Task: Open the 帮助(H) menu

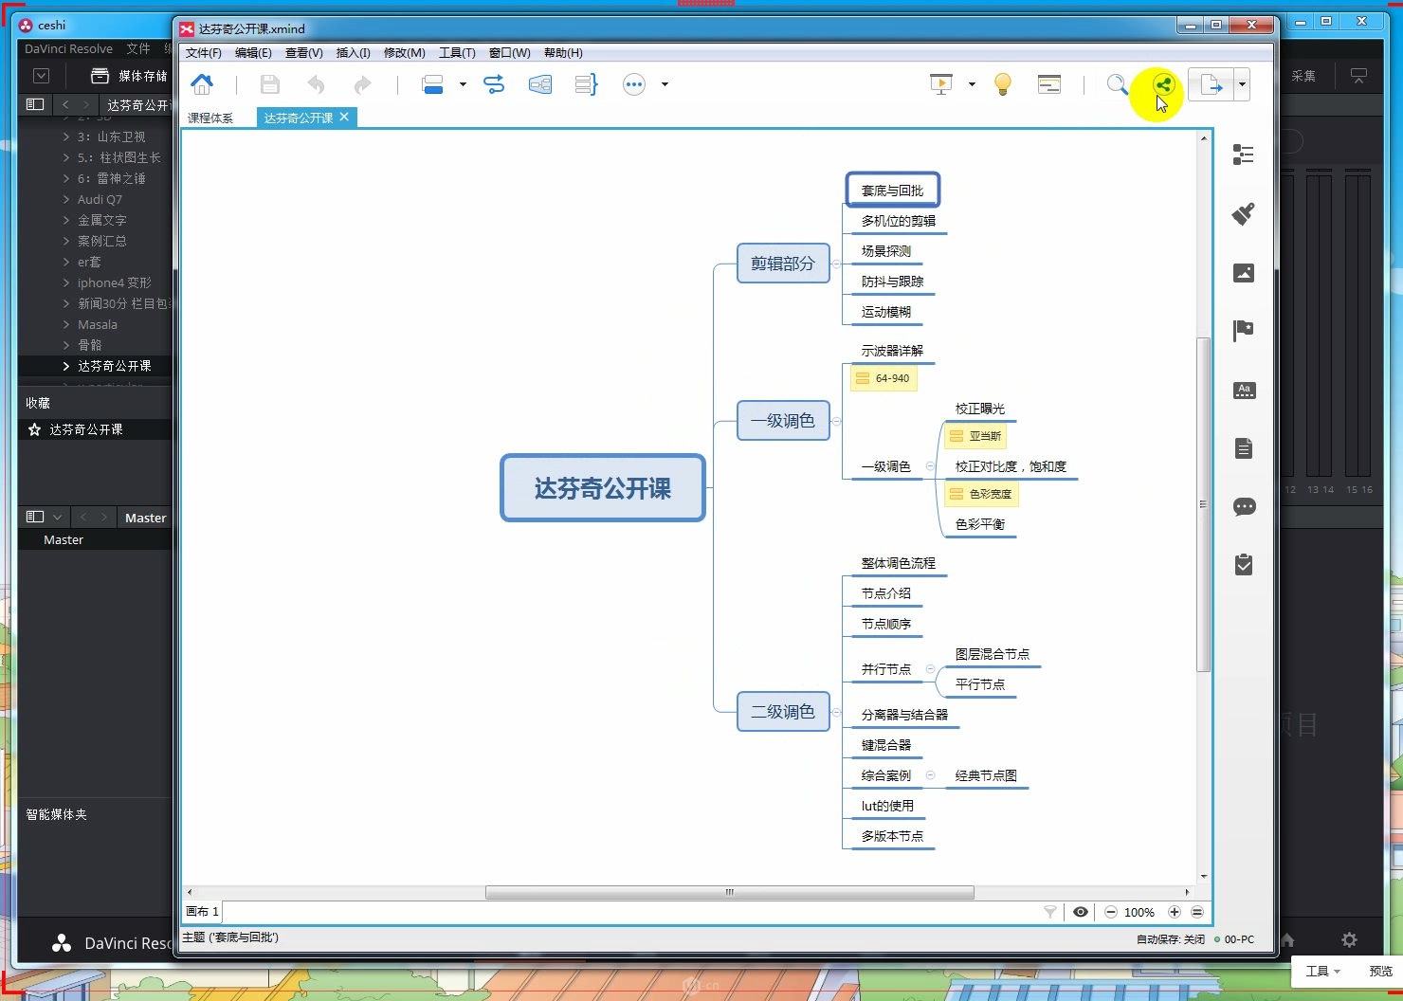Action: coord(563,53)
